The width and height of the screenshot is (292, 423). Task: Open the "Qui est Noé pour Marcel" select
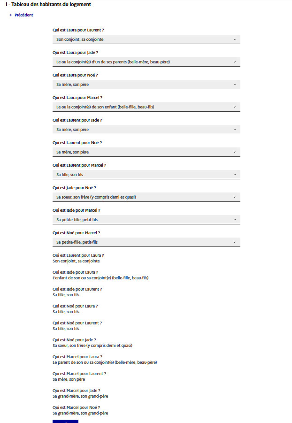pyautogui.click(x=146, y=242)
